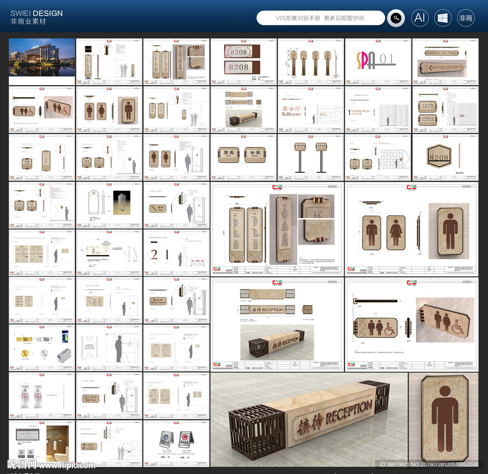Open the hexagonal 8208 sign thumbnail

(446, 158)
